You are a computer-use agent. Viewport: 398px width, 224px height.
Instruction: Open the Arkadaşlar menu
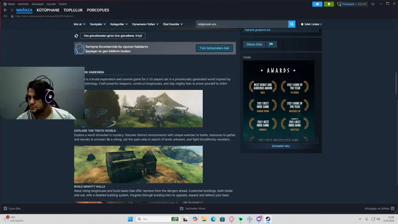point(38,4)
